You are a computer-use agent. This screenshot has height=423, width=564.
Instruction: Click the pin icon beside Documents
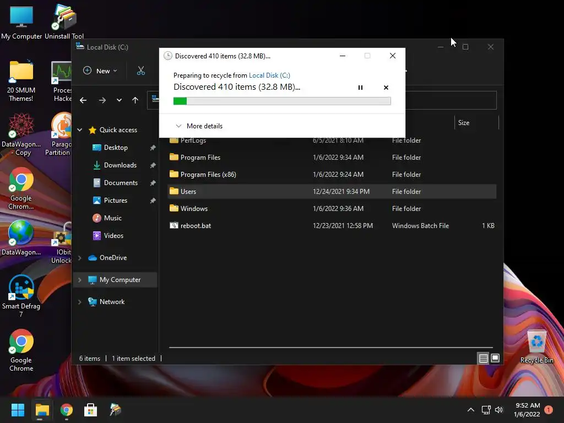point(153,183)
